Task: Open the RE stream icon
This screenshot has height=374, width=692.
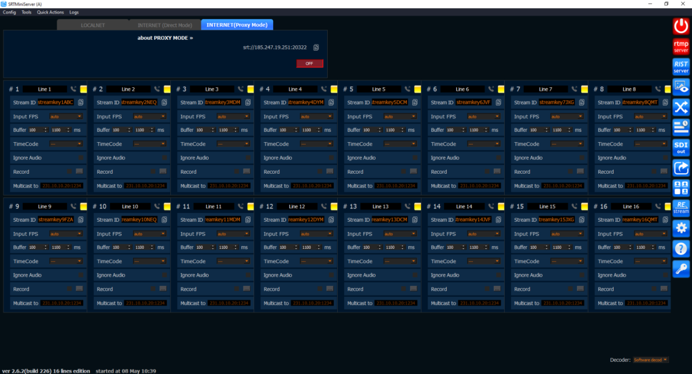Action: pos(681,208)
